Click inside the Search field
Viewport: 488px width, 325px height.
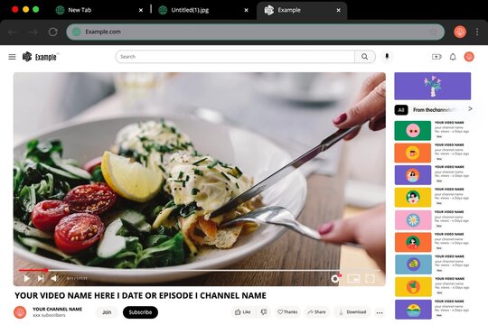point(235,57)
